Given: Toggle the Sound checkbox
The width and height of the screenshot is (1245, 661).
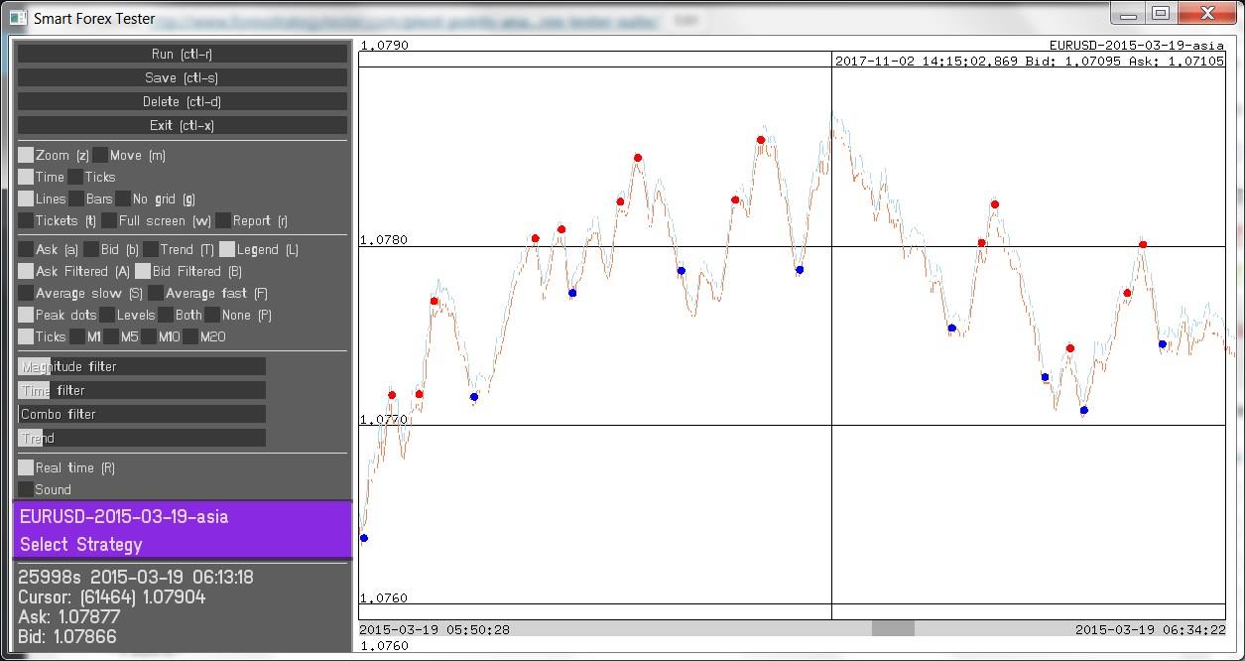Looking at the screenshot, I should (x=26, y=489).
